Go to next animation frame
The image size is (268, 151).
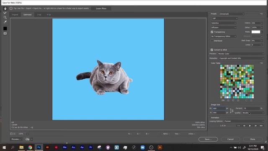click(x=255, y=126)
